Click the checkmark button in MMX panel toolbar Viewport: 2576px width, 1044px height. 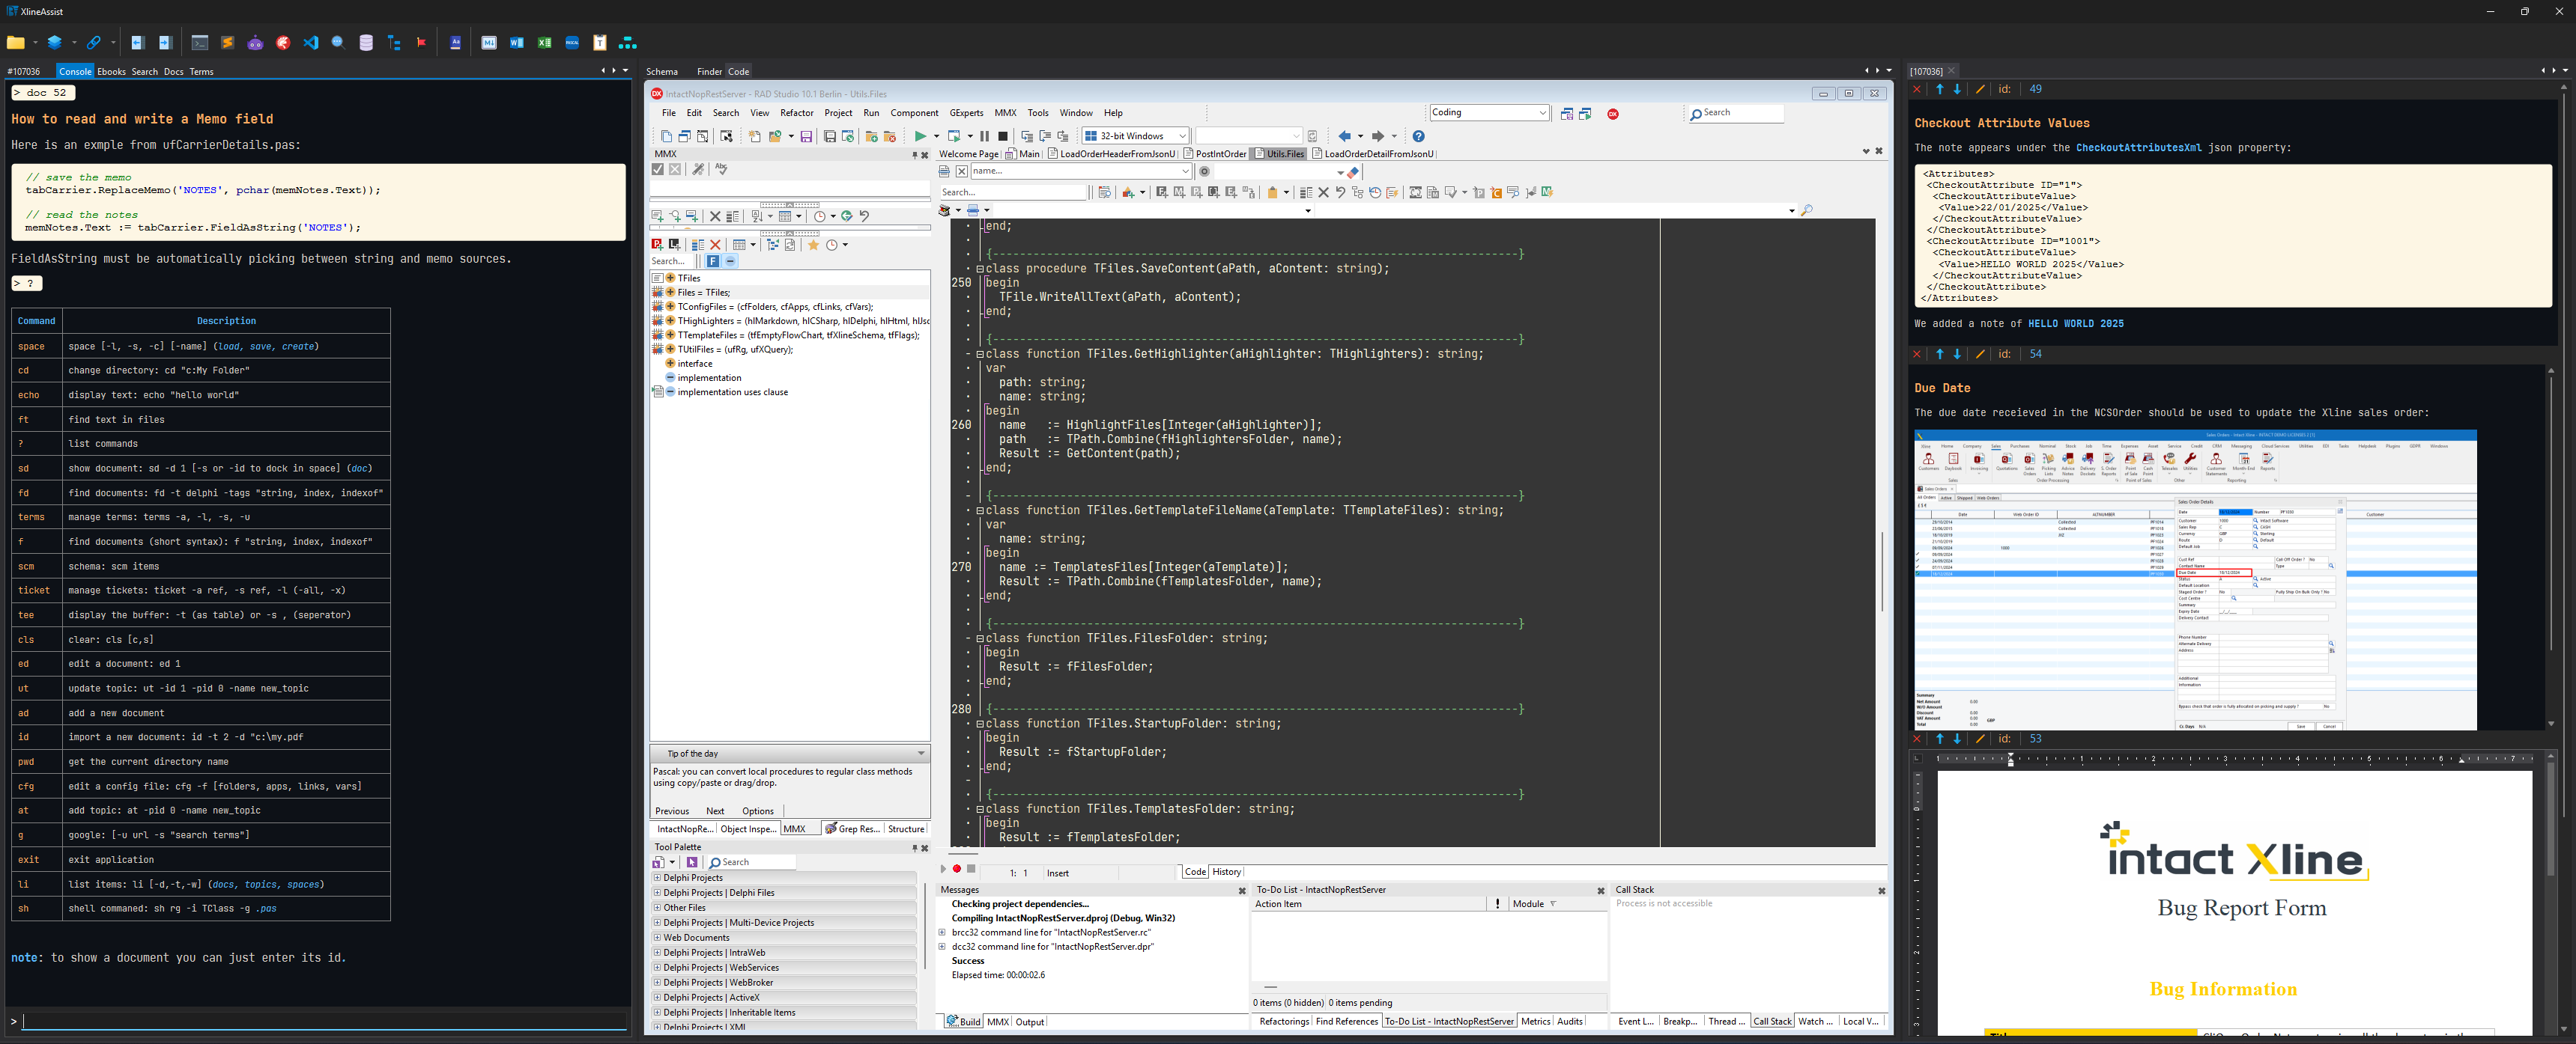tap(658, 170)
